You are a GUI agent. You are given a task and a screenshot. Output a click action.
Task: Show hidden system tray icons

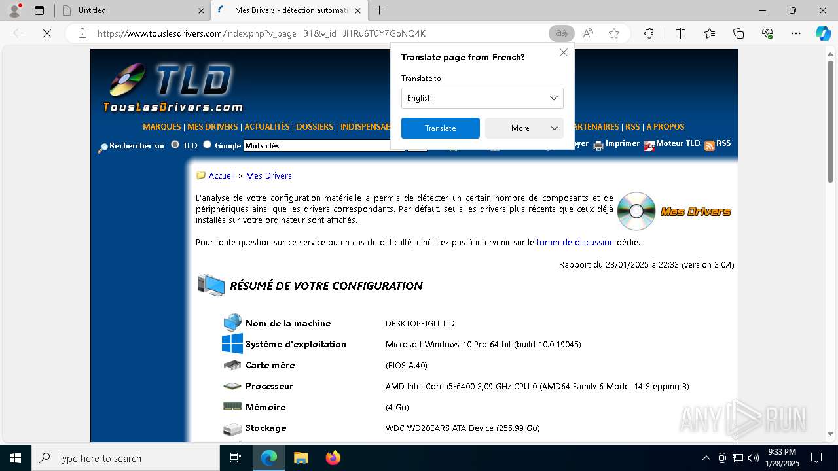(706, 458)
